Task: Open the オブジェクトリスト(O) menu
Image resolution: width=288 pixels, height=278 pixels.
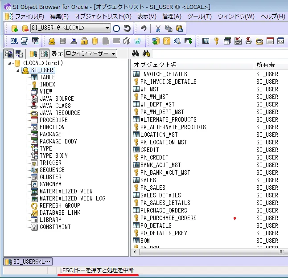Action: [x=103, y=16]
